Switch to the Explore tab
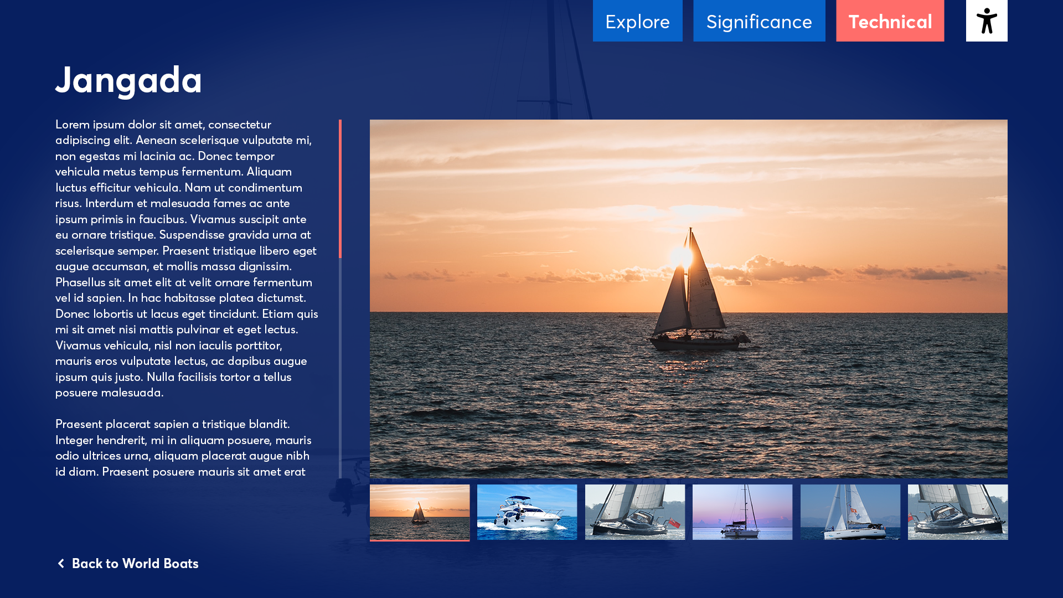 [637, 21]
